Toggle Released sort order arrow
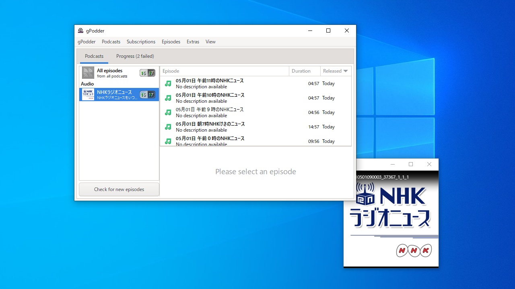The width and height of the screenshot is (515, 289). 346,71
